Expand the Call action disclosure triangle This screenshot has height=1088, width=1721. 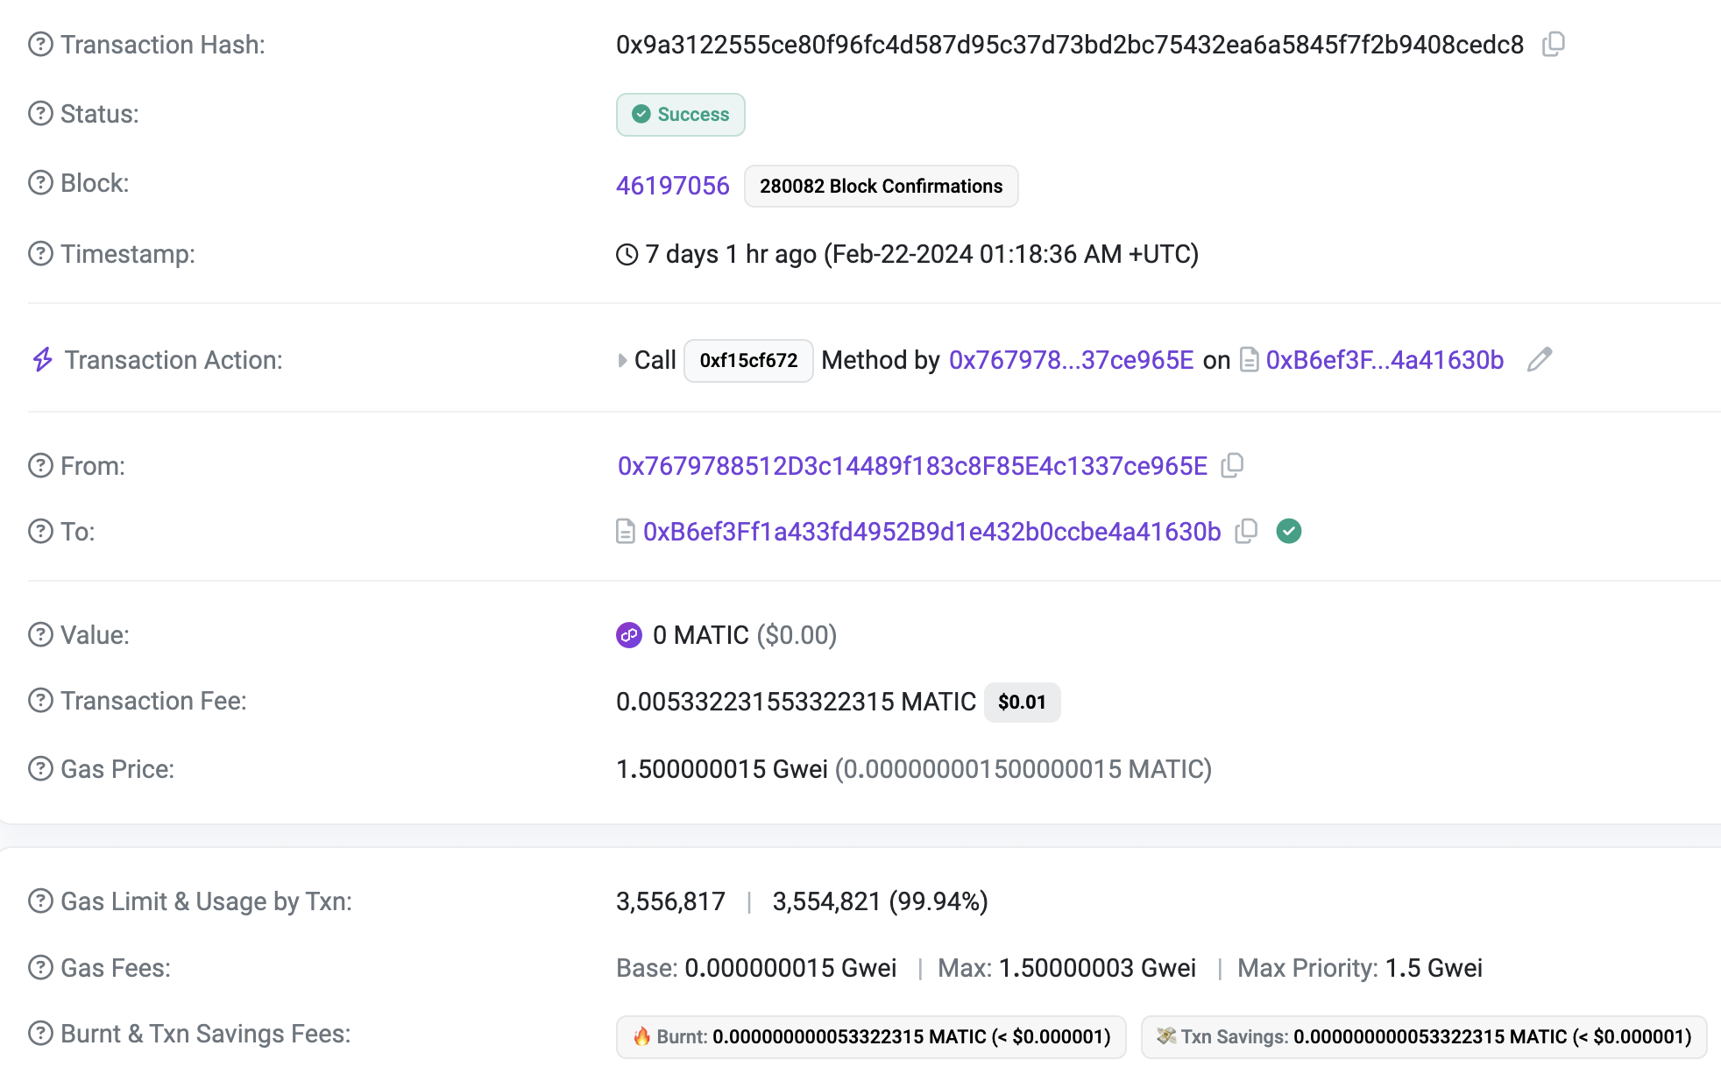pos(622,360)
